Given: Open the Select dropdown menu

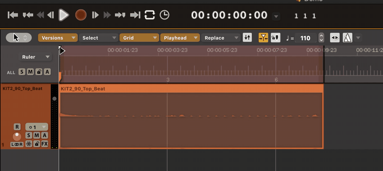Looking at the screenshot, I should (x=98, y=38).
